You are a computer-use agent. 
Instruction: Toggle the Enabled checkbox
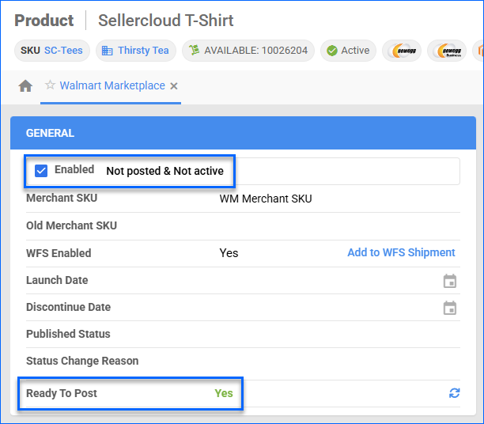click(x=41, y=170)
